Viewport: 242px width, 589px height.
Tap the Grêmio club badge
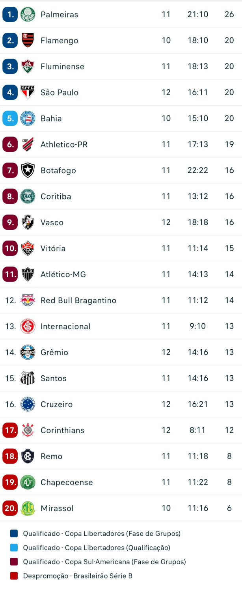coord(28,352)
